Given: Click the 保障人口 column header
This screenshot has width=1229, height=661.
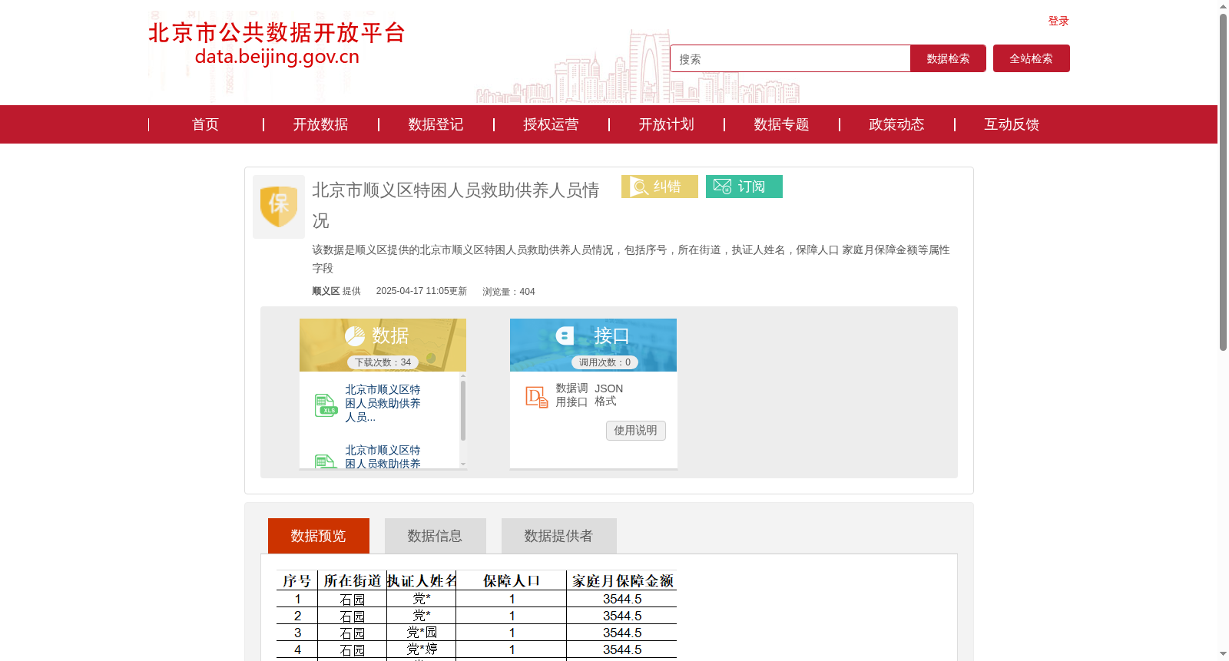Looking at the screenshot, I should point(512,581).
